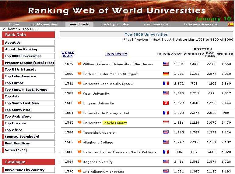
Task: Sort by UNIVERSITY column header
Action: pyautogui.click(x=116, y=54)
